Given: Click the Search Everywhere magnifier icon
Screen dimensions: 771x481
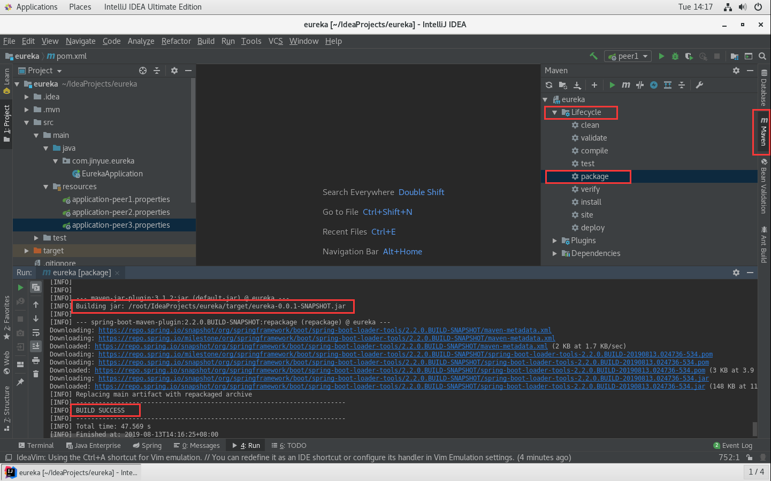Looking at the screenshot, I should coord(762,56).
